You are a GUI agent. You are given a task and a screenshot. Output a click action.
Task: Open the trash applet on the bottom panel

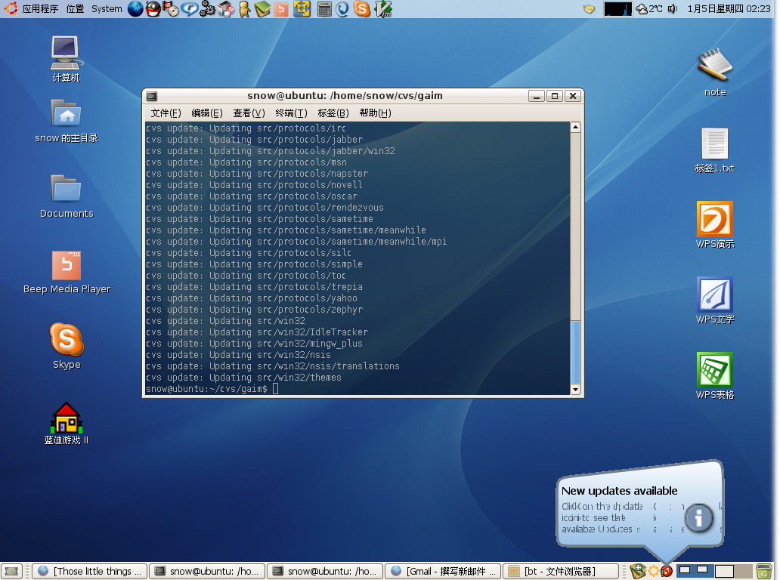(763, 572)
